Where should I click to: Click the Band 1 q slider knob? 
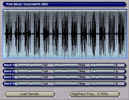(x=95, y=65)
